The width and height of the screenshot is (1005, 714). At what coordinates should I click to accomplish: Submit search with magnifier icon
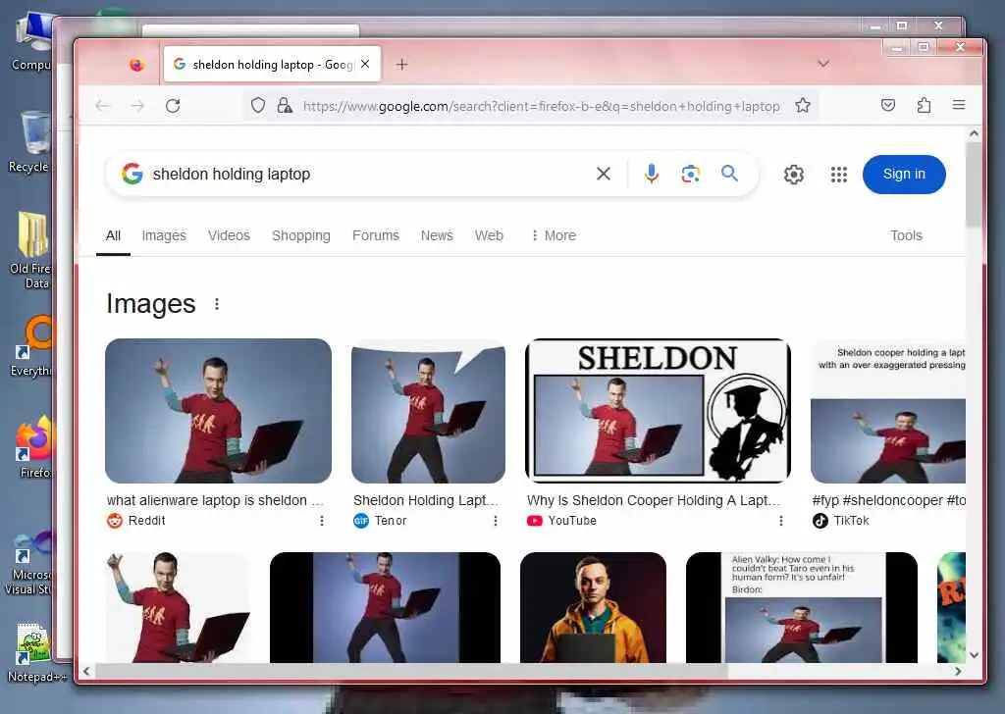point(729,173)
